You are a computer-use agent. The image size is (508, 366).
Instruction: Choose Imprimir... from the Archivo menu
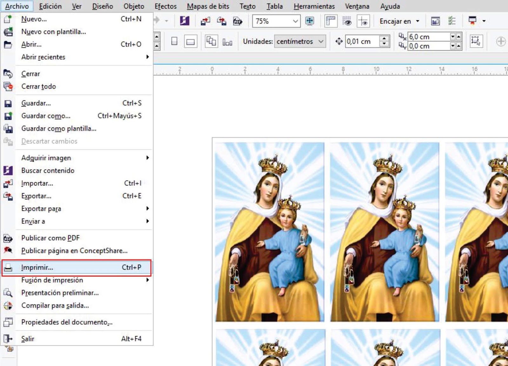tap(77, 268)
